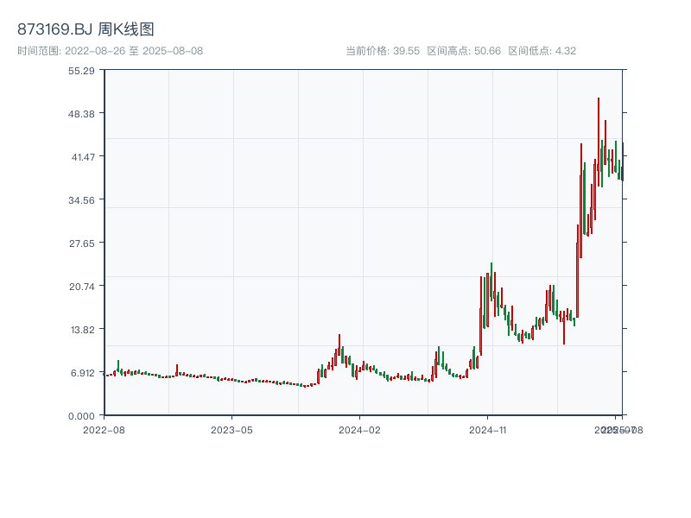Screen dimensions: 691x518
Task: Select the 时间范围 2022-08-26 至 2025-08-08 text
Action: tap(111, 51)
